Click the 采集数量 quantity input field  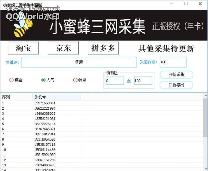tap(173, 62)
